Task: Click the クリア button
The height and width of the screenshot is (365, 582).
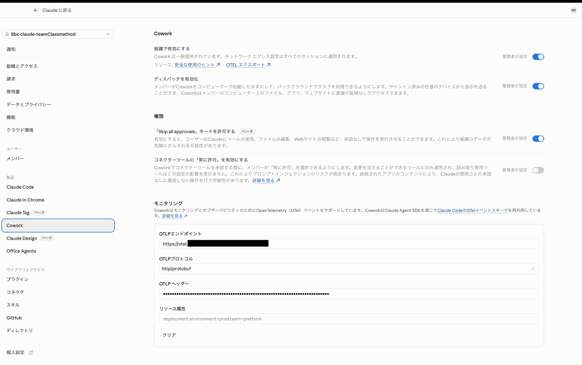Action: pos(169,335)
